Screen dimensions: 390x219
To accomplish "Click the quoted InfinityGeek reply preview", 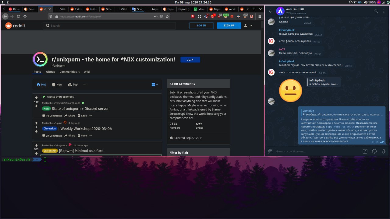I will (x=324, y=82).
